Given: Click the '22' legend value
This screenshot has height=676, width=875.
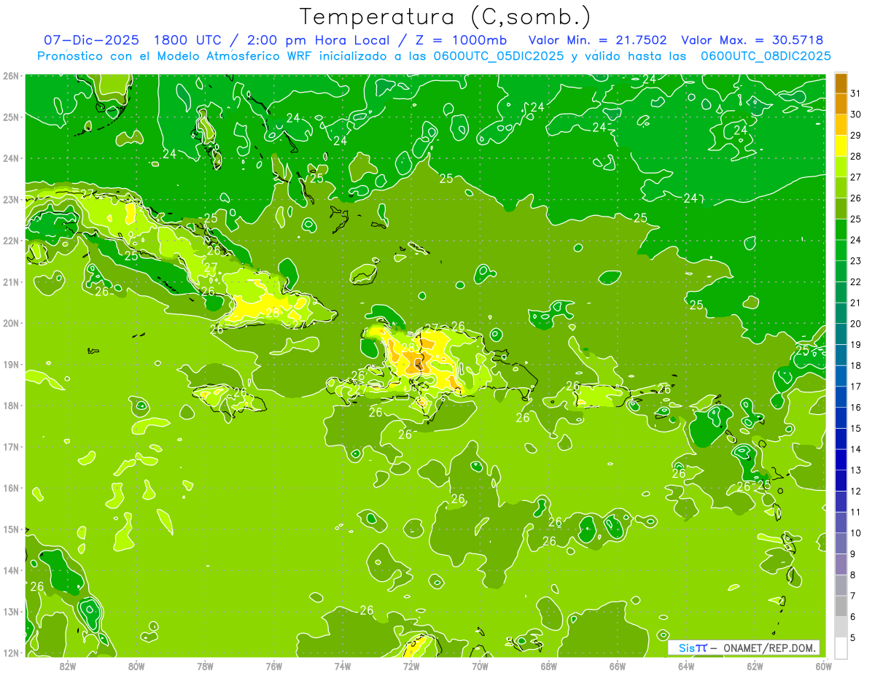Looking at the screenshot, I should 855,282.
